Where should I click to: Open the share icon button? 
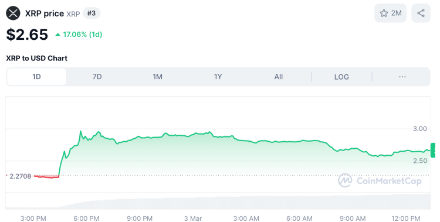click(x=421, y=13)
